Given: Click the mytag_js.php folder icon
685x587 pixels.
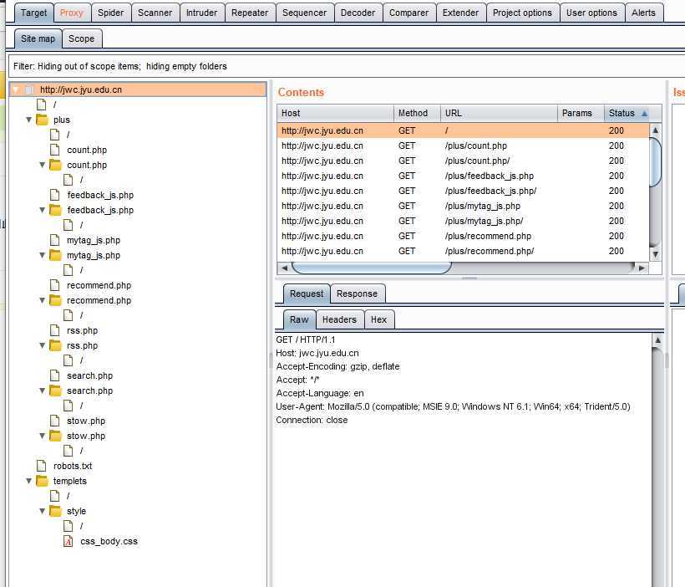Looking at the screenshot, I should coord(55,255).
